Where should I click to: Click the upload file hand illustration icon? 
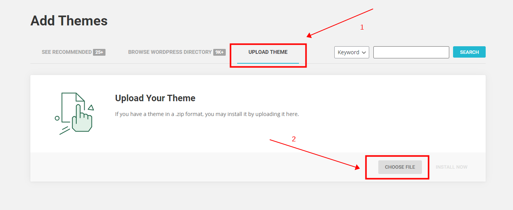(x=74, y=113)
